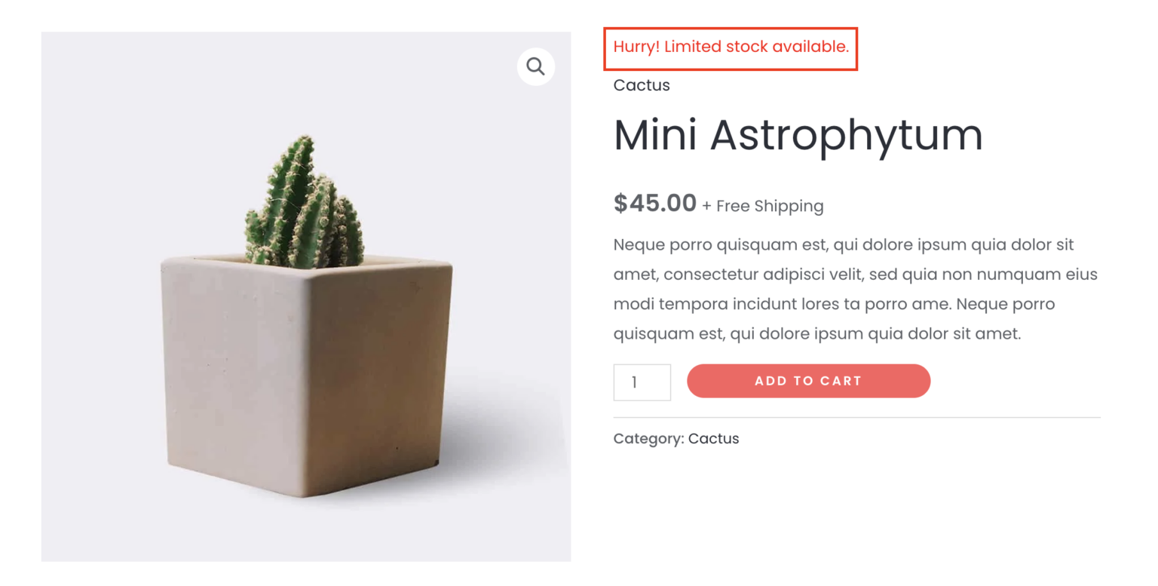
Task: Click the red limited stock warning banner
Action: (730, 47)
